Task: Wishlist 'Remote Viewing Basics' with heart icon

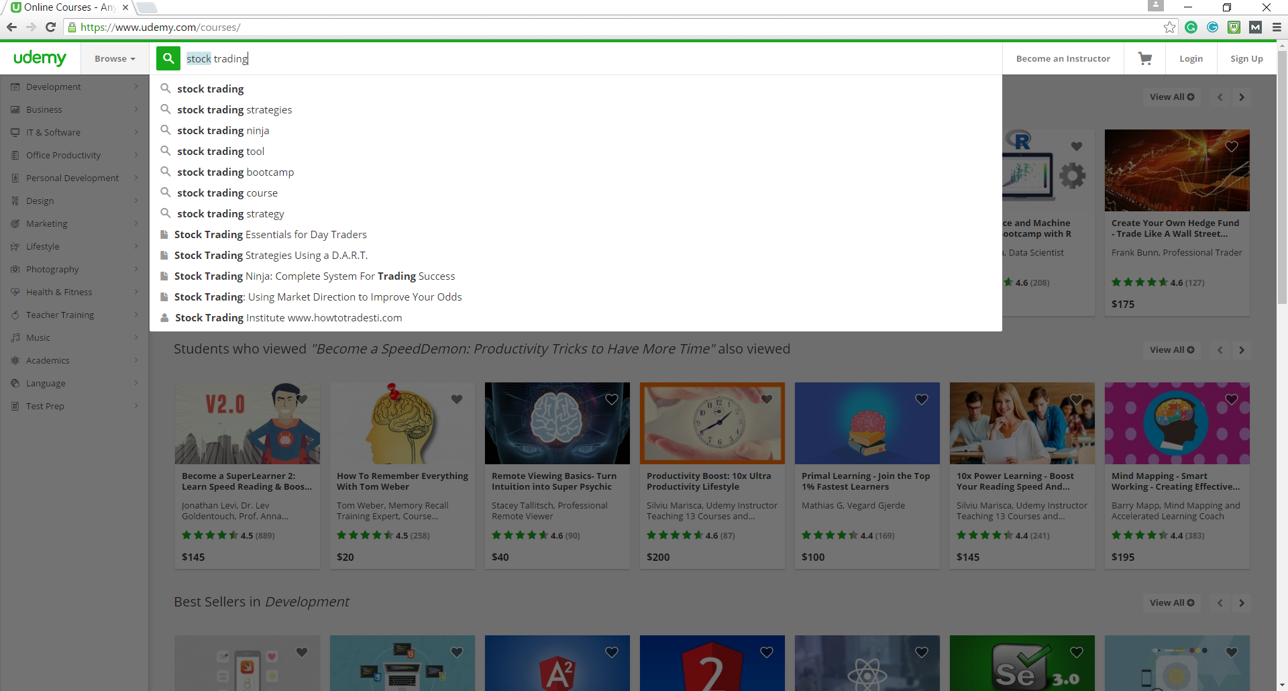Action: 612,399
